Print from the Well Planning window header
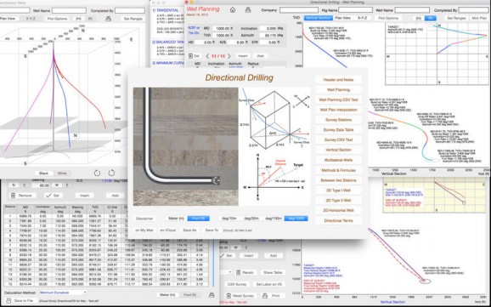The image size is (491, 307). (248, 10)
